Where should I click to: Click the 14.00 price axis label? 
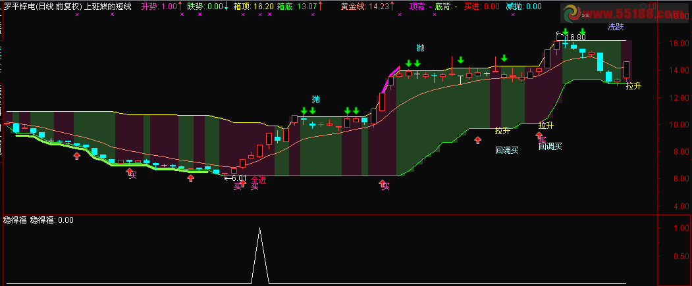[x=679, y=70]
